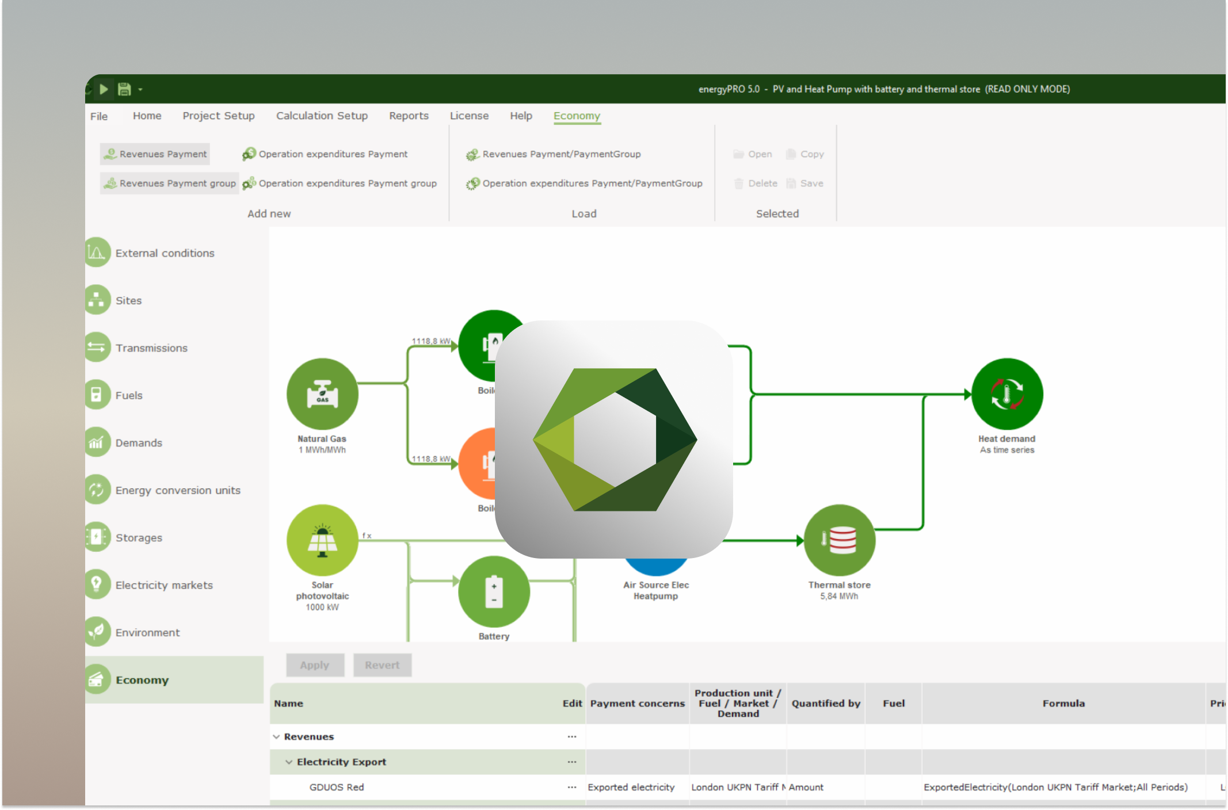
Task: Collapse the Electricity Export group
Action: [x=289, y=762]
